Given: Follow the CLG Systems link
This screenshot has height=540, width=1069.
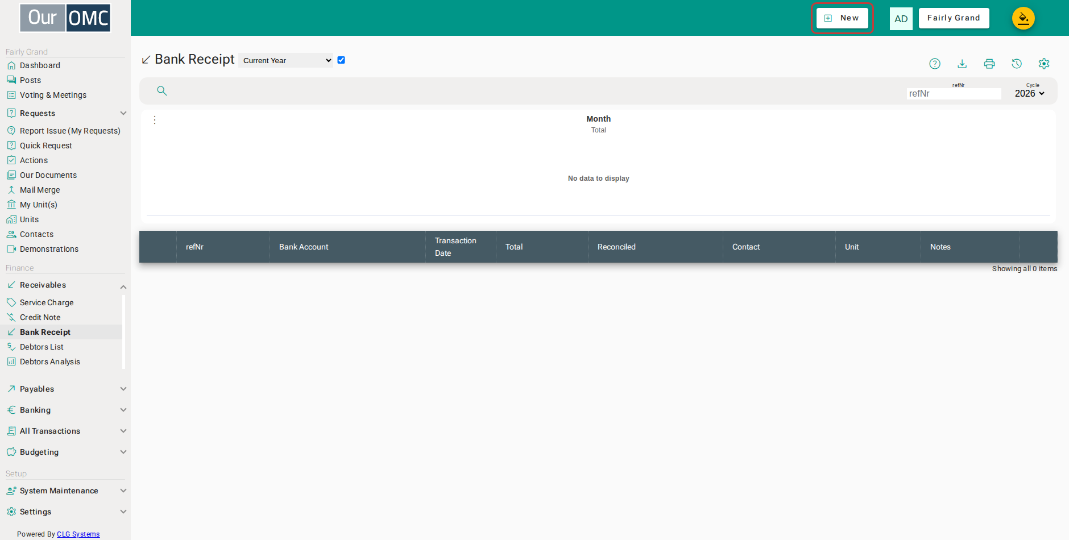Looking at the screenshot, I should (78, 534).
